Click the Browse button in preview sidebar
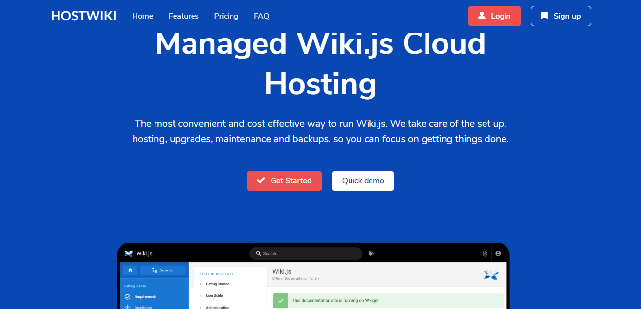This screenshot has height=309, width=641. pyautogui.click(x=163, y=270)
